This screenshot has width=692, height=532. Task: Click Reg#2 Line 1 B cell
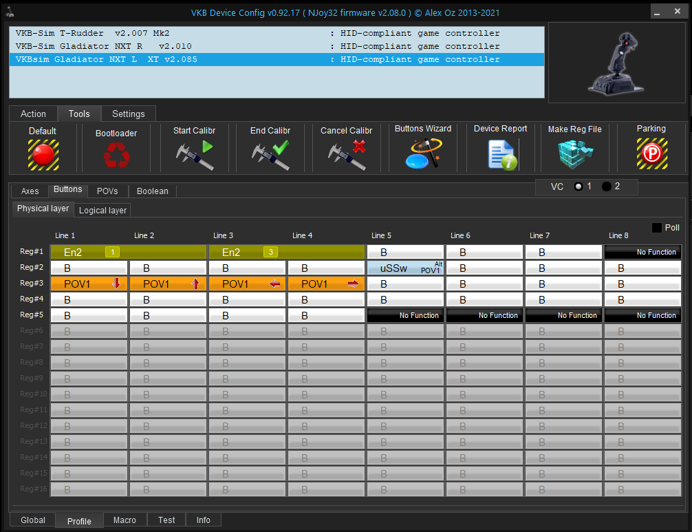pyautogui.click(x=89, y=268)
